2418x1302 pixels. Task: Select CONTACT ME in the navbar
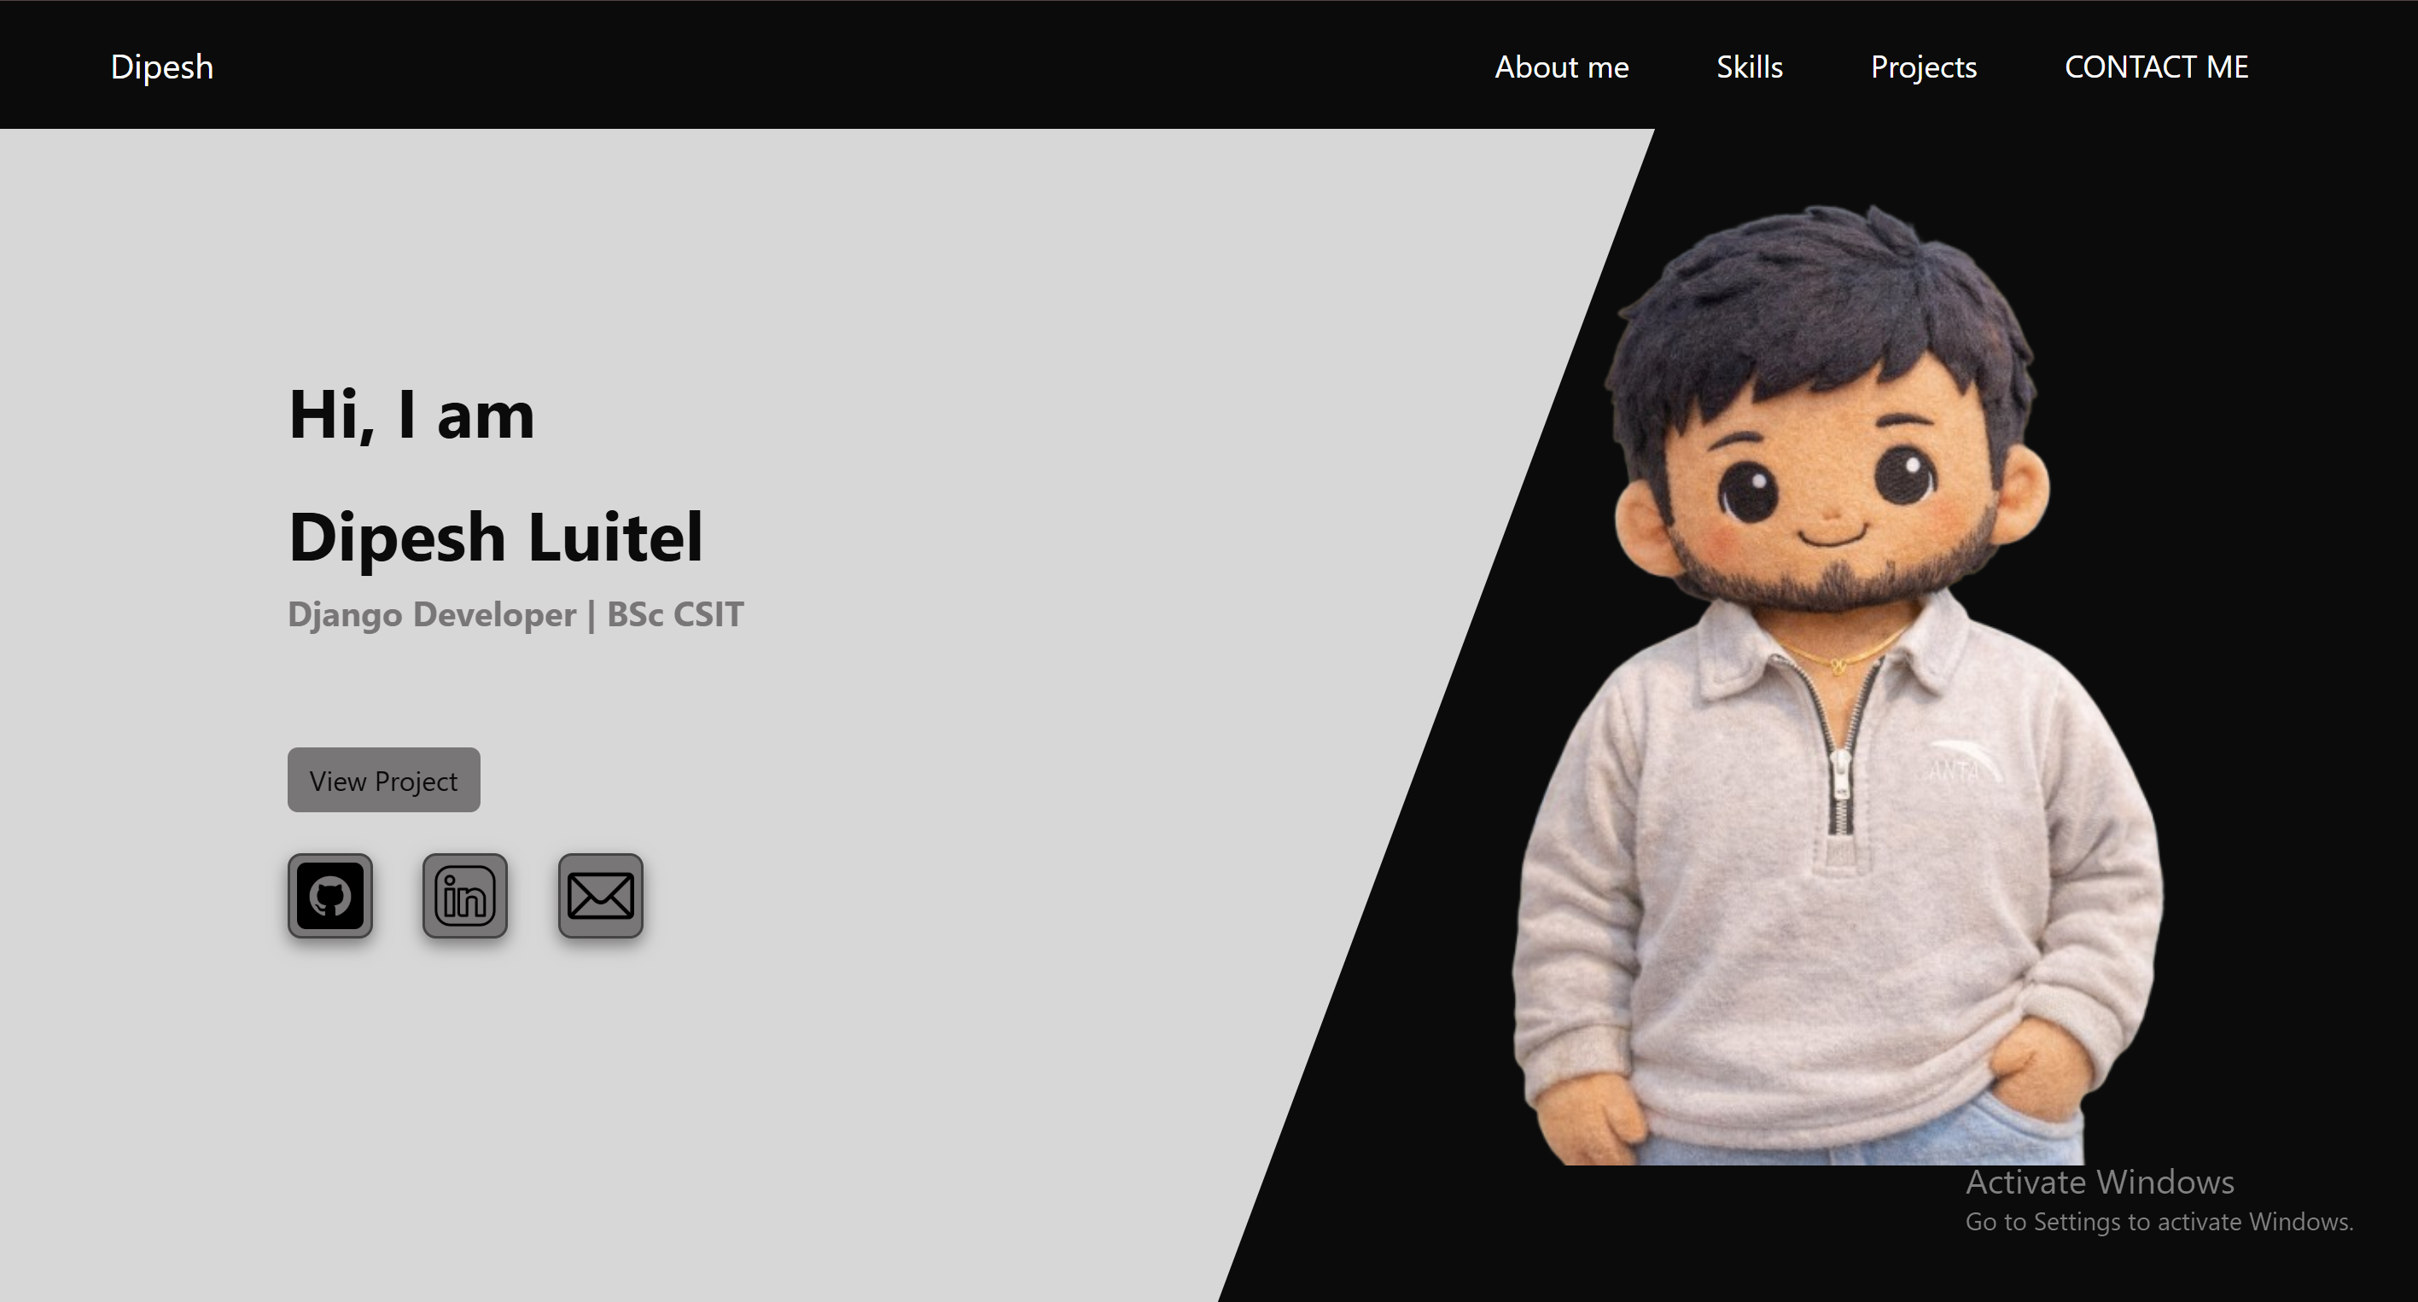2156,67
